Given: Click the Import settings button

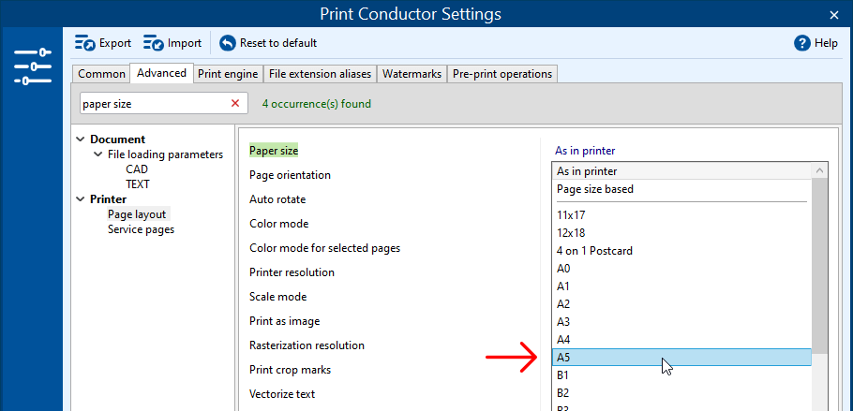Looking at the screenshot, I should point(172,43).
